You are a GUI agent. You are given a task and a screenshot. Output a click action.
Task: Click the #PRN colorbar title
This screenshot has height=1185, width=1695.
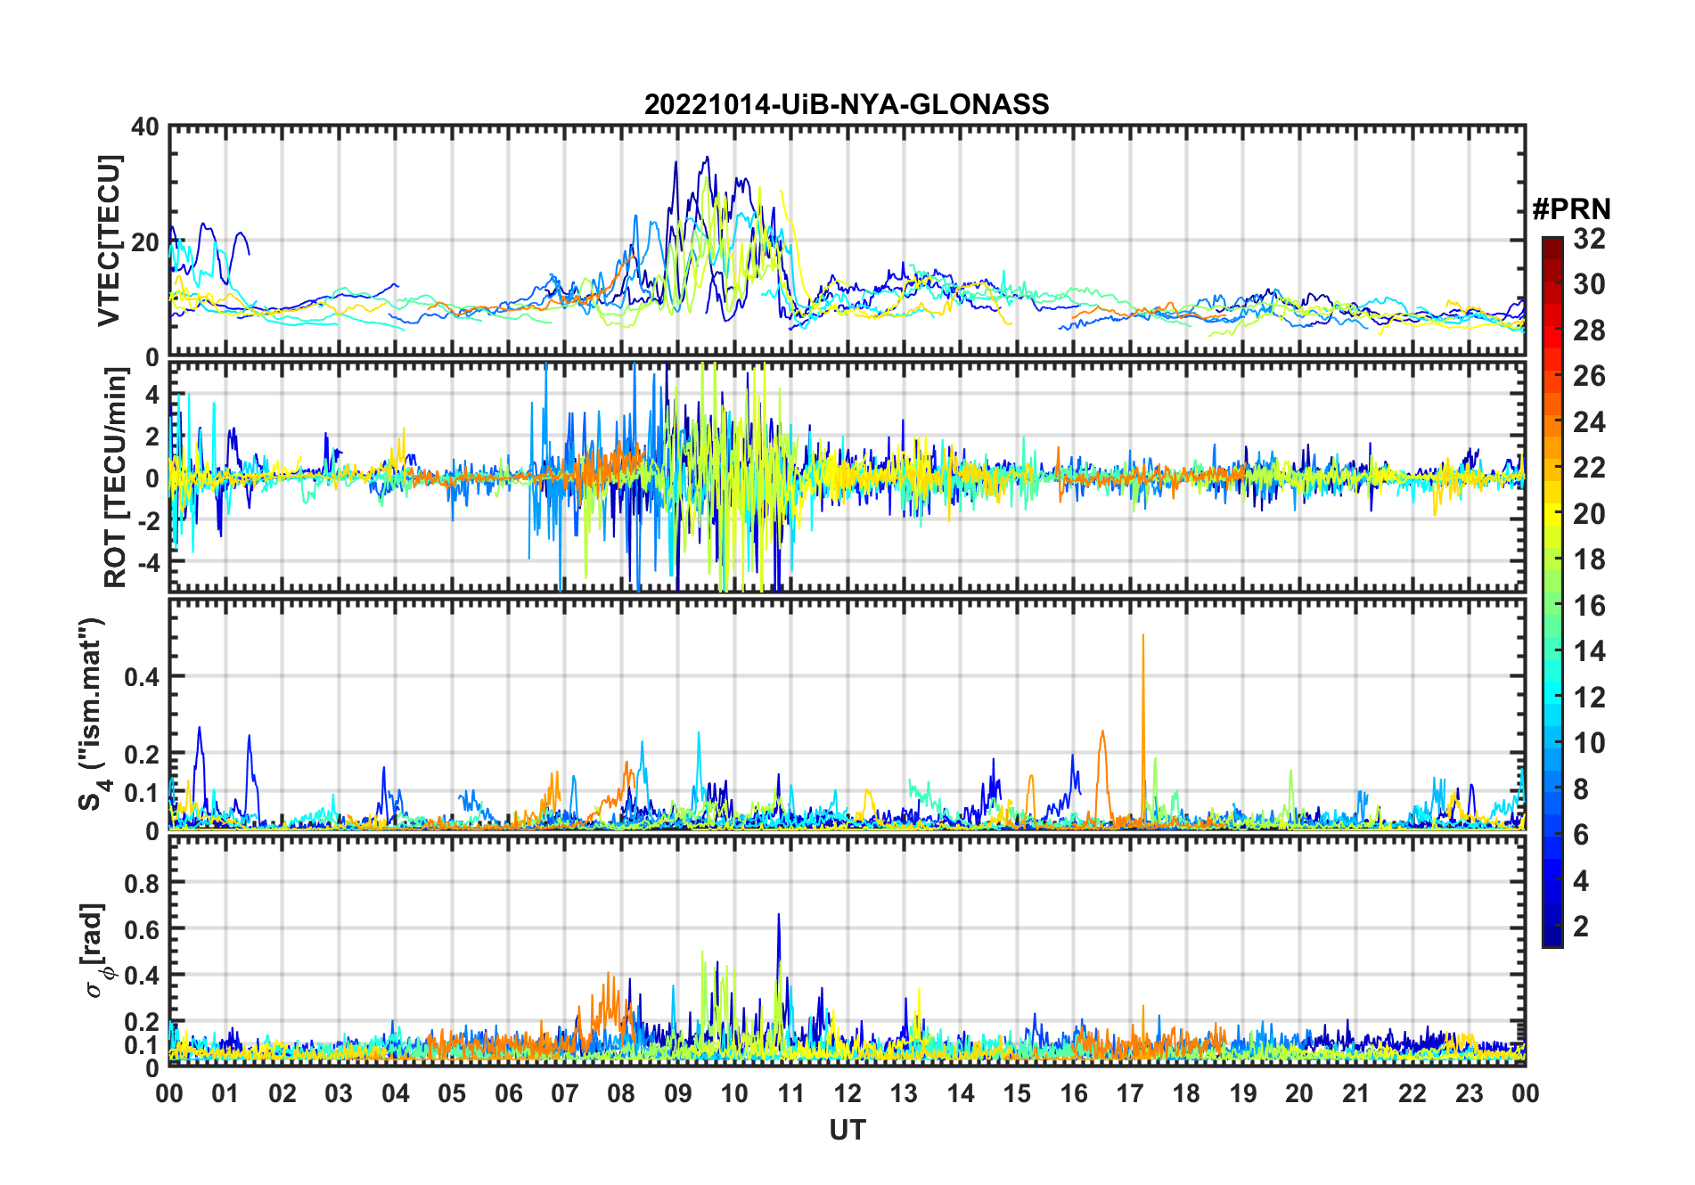click(x=1571, y=209)
